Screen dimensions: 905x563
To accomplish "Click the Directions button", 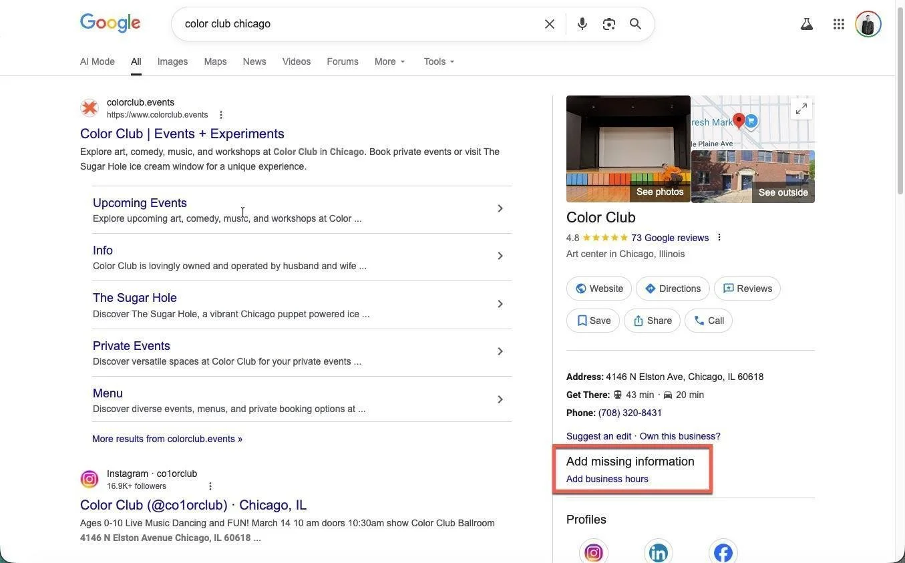I will (673, 289).
